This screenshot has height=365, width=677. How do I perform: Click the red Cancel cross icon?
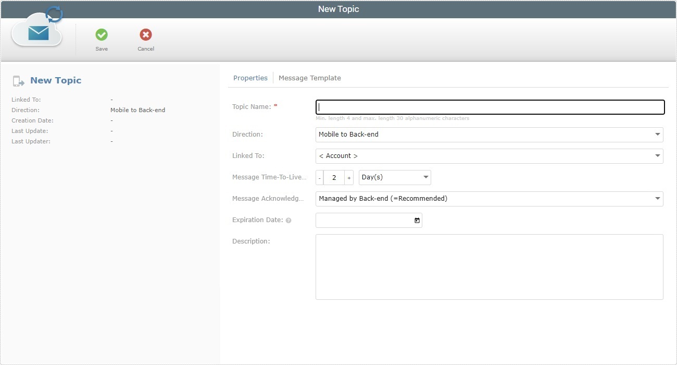tap(145, 35)
